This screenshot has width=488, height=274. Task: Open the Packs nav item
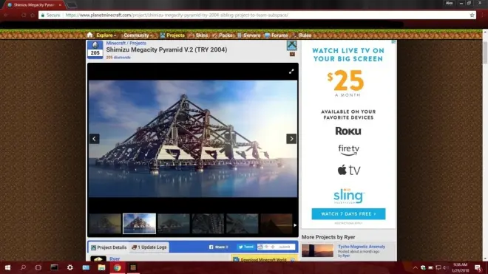click(223, 35)
